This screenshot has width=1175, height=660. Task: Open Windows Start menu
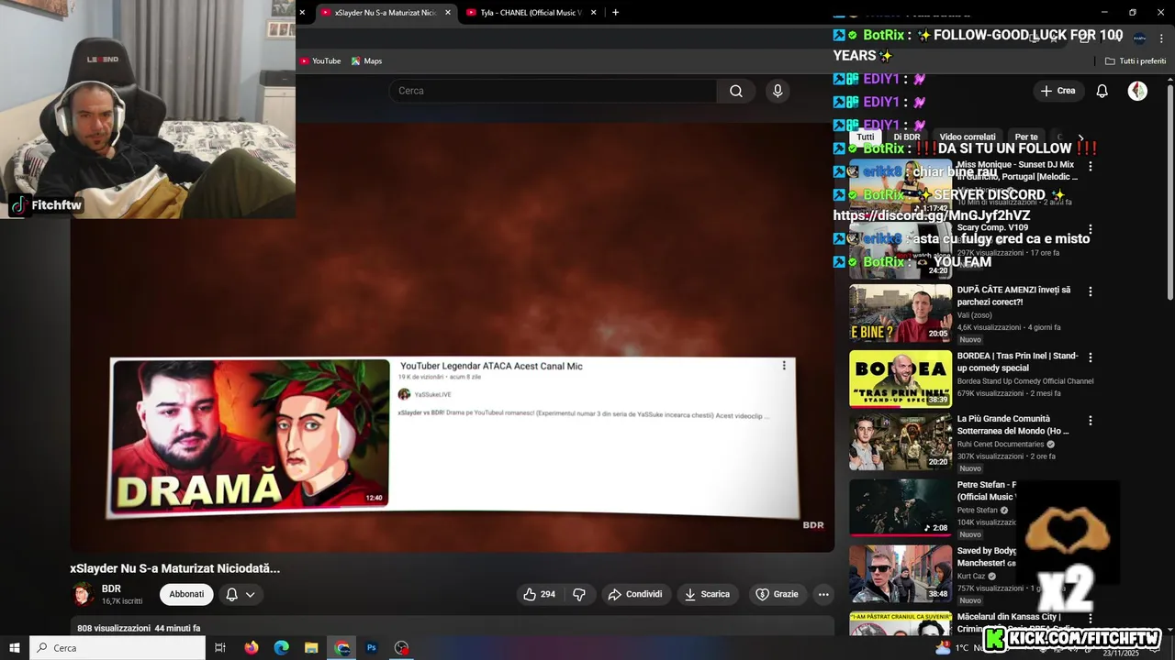click(15, 648)
